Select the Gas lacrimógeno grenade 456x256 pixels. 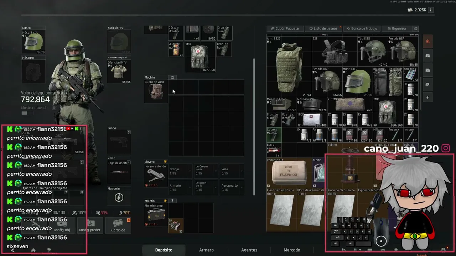(x=289, y=120)
